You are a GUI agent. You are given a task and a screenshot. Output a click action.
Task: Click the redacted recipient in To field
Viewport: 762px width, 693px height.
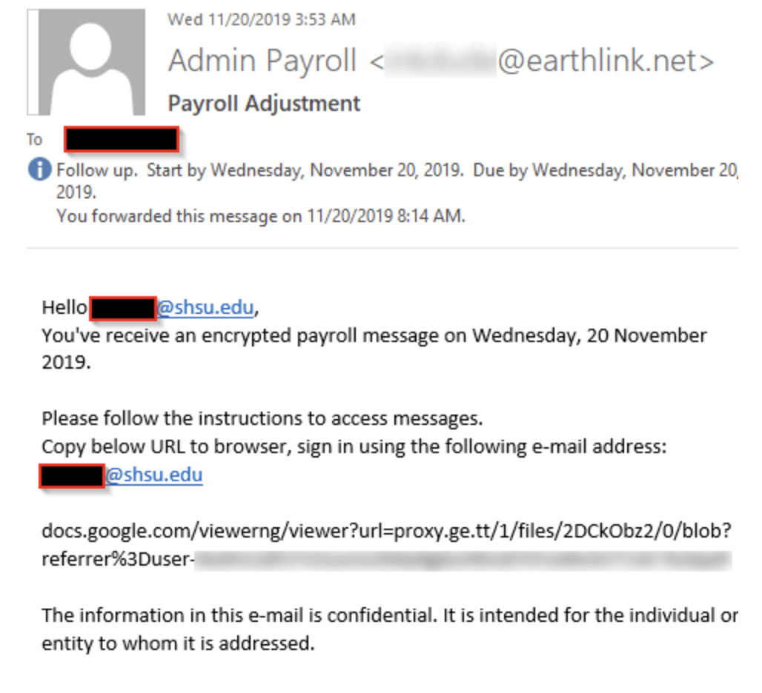point(121,140)
